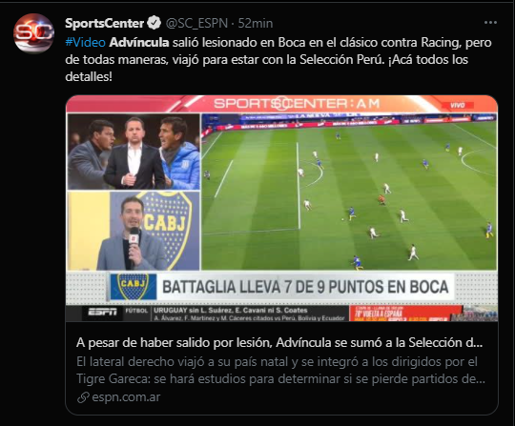Click the card description about Tigre Gareca
Screen dimensions: 515x426
point(280,370)
